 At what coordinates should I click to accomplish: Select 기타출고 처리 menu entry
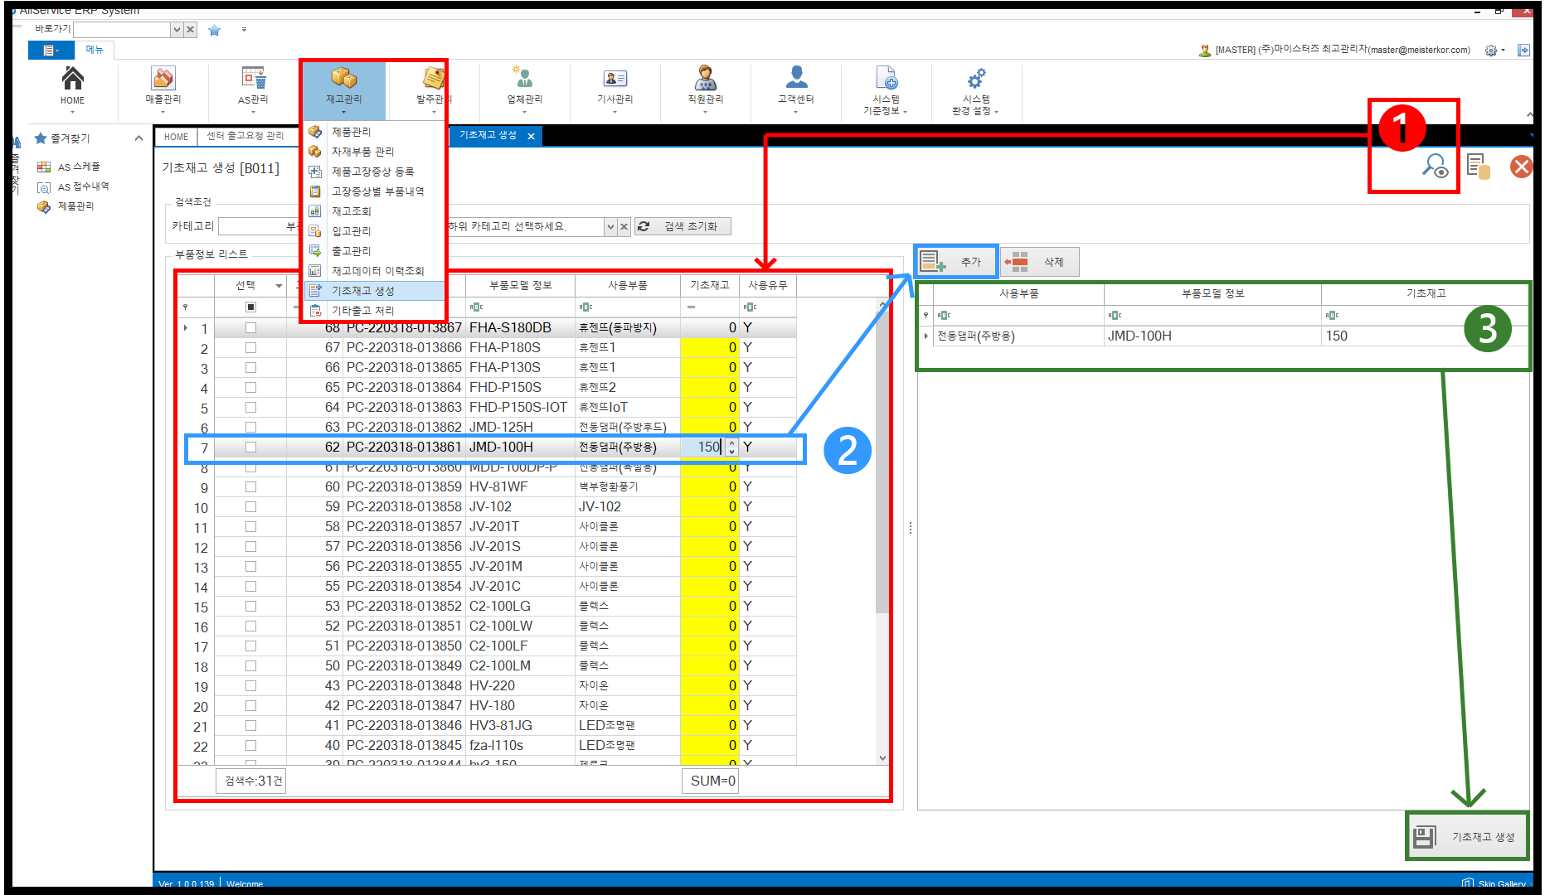(375, 311)
